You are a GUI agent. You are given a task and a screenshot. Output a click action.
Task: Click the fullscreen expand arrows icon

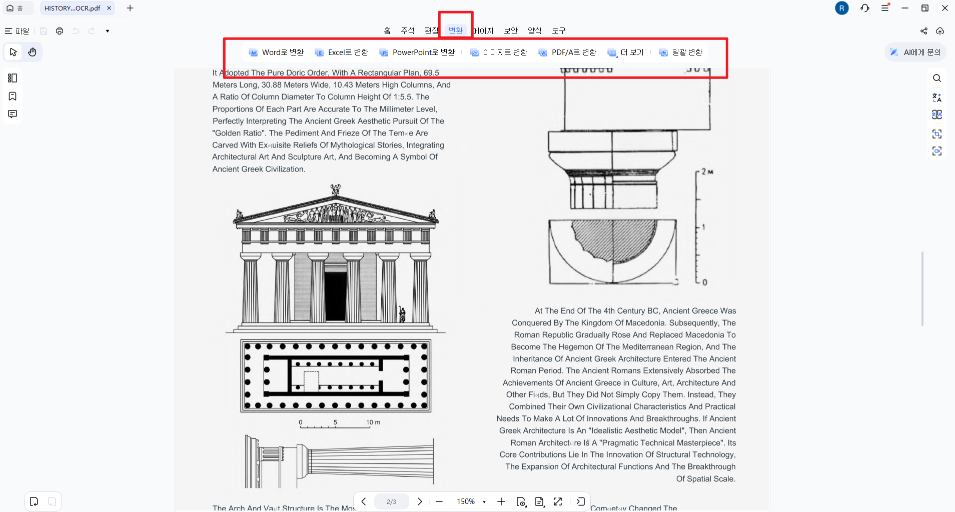tap(558, 501)
